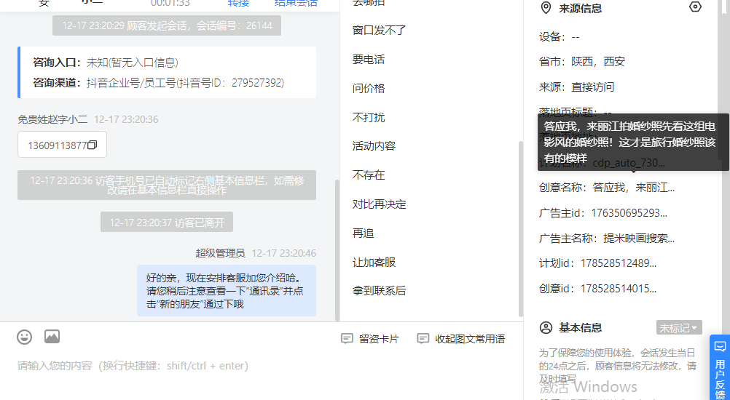The width and height of the screenshot is (730, 400).
Task: Click the person icon by 基本信息
Action: click(x=546, y=327)
